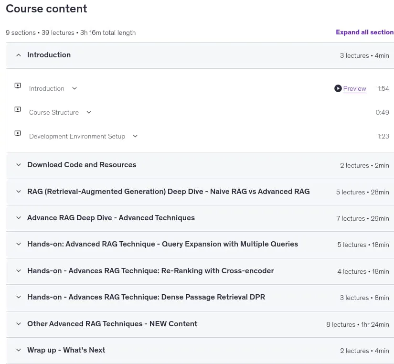Click '2 lectures • 2min' summary text
This screenshot has width=394, height=364.
pos(364,165)
